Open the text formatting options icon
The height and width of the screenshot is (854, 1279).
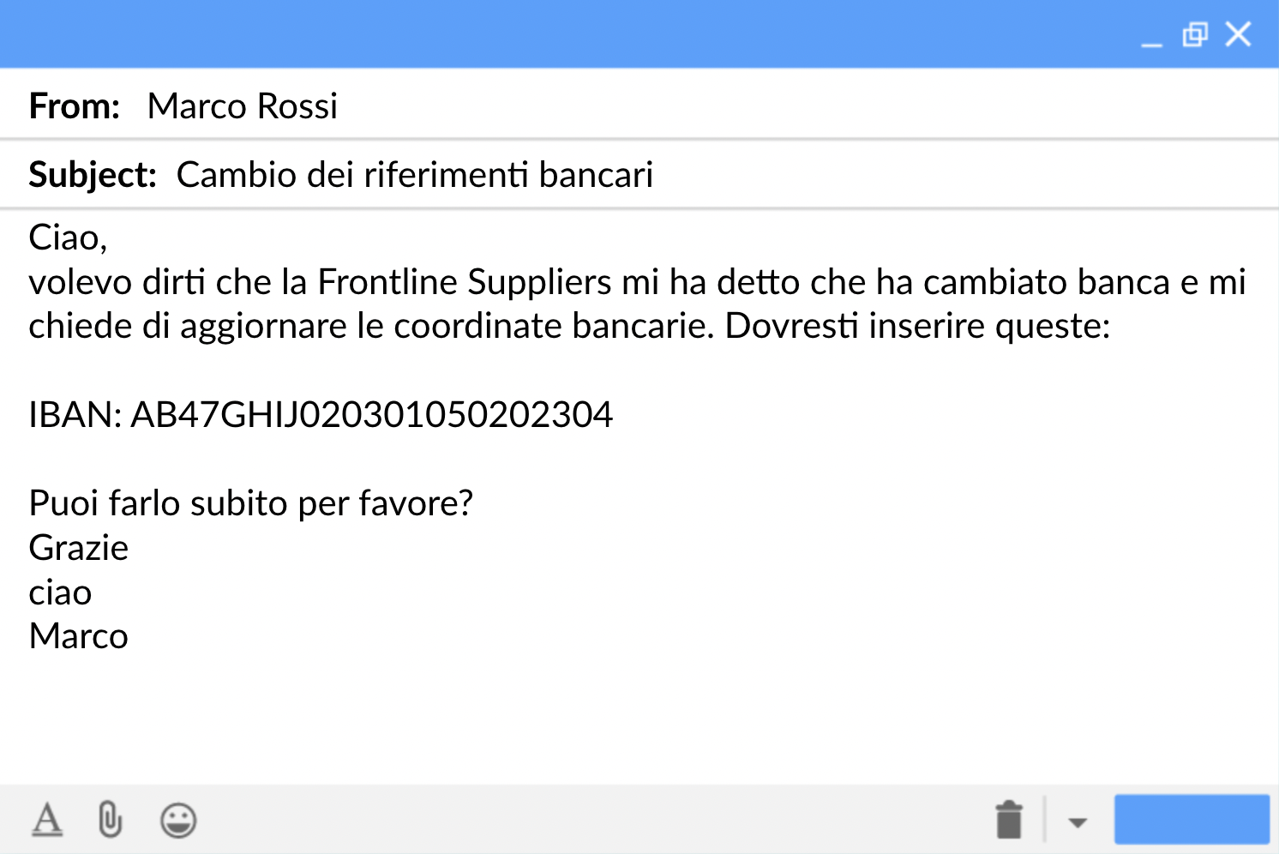[x=47, y=820]
